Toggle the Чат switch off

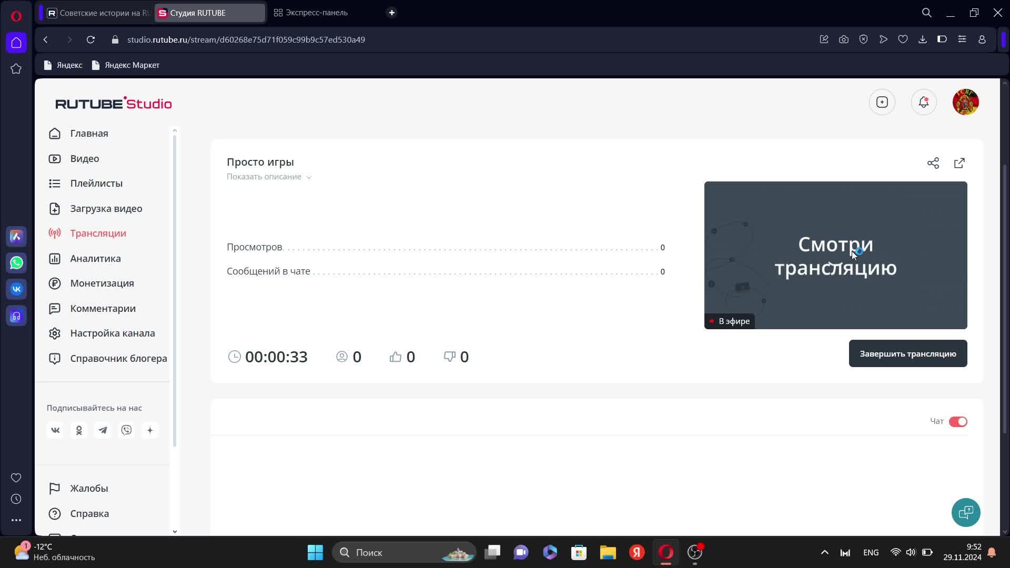(957, 421)
